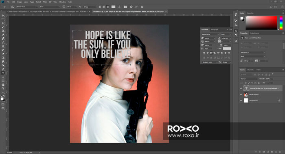Open anti-aliasing Sharp dropdown in options bar
This screenshot has height=154, width=285.
click(90, 7)
